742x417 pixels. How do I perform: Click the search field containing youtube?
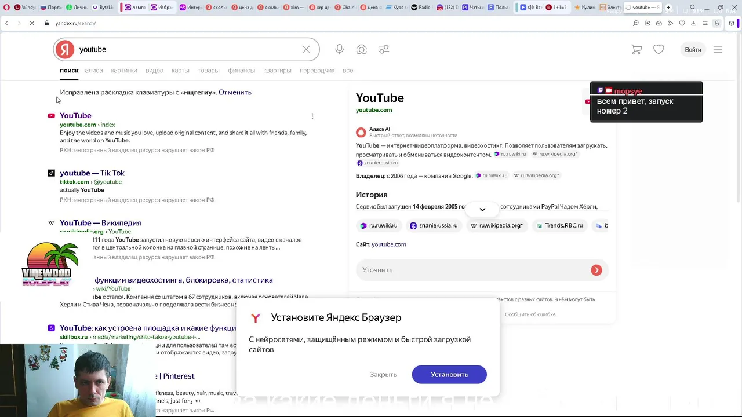tap(187, 49)
